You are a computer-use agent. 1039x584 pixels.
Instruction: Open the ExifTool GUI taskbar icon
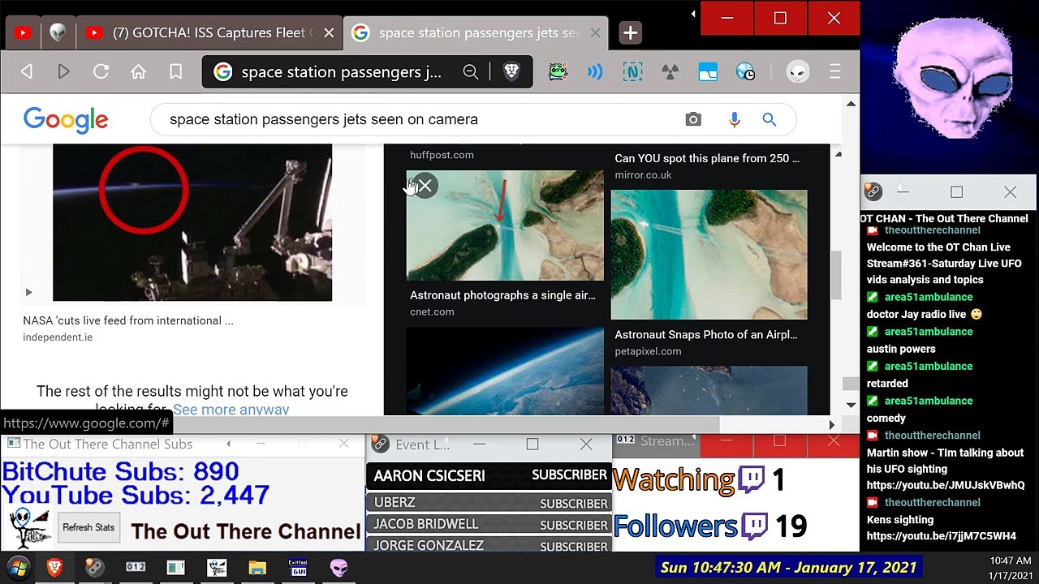click(x=298, y=568)
